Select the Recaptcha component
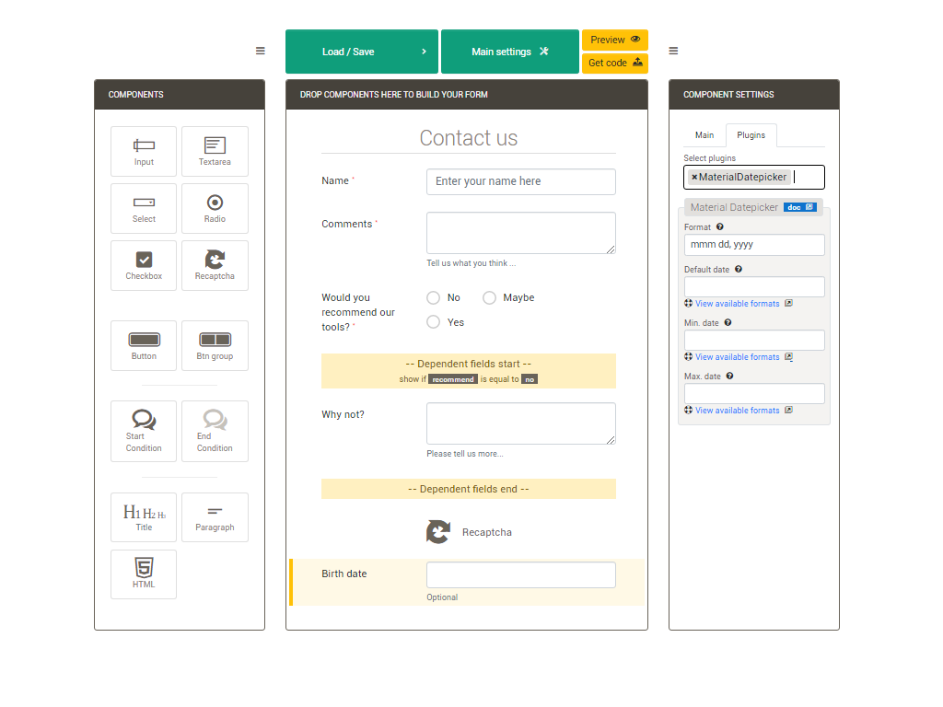Viewport: 943px width, 707px height. tap(215, 265)
